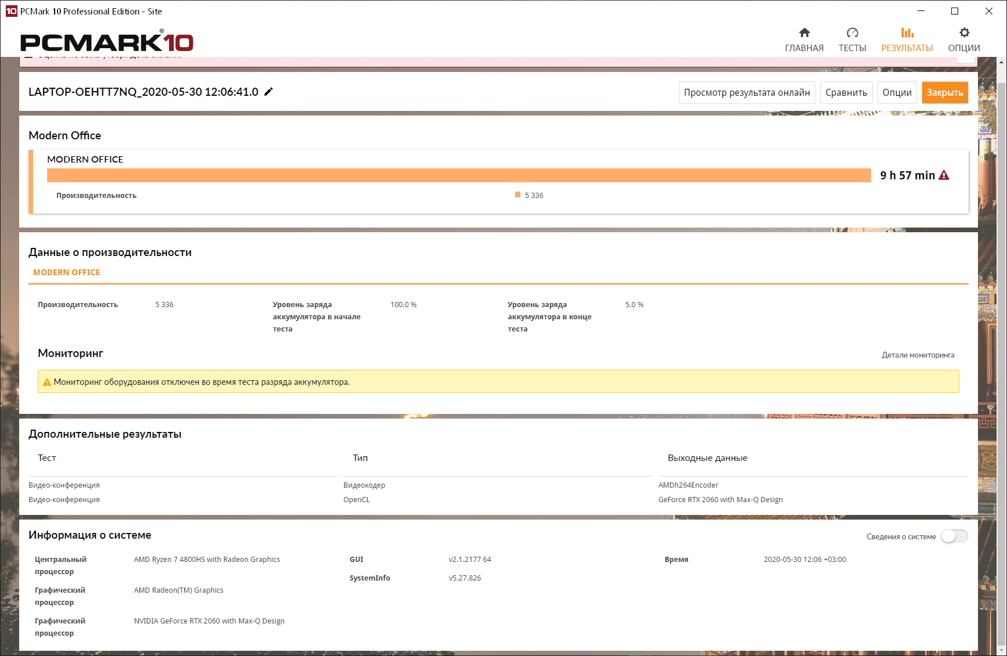Click the red warning icon beside 9 h 57 min

click(944, 175)
